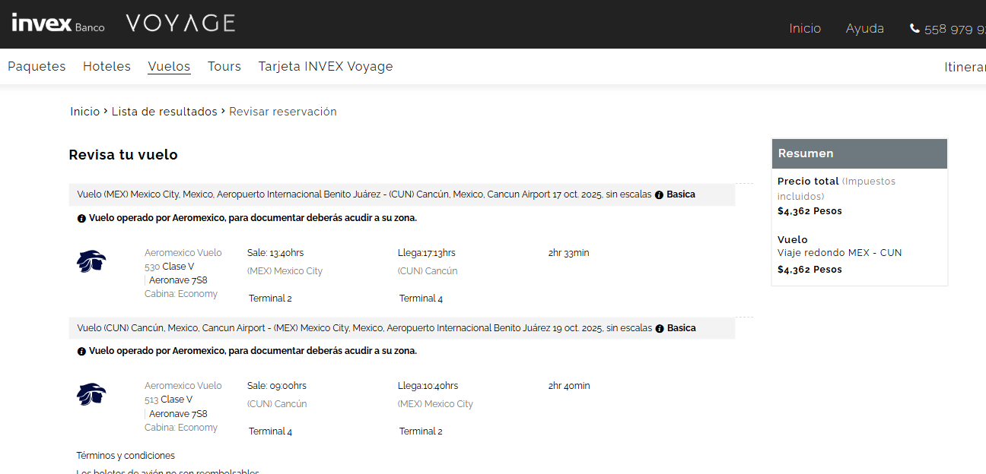Click Aeromexico logo for flight 530

pos(91,261)
